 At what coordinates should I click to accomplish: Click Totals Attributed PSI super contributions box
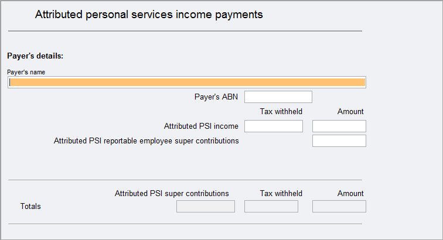click(205, 207)
